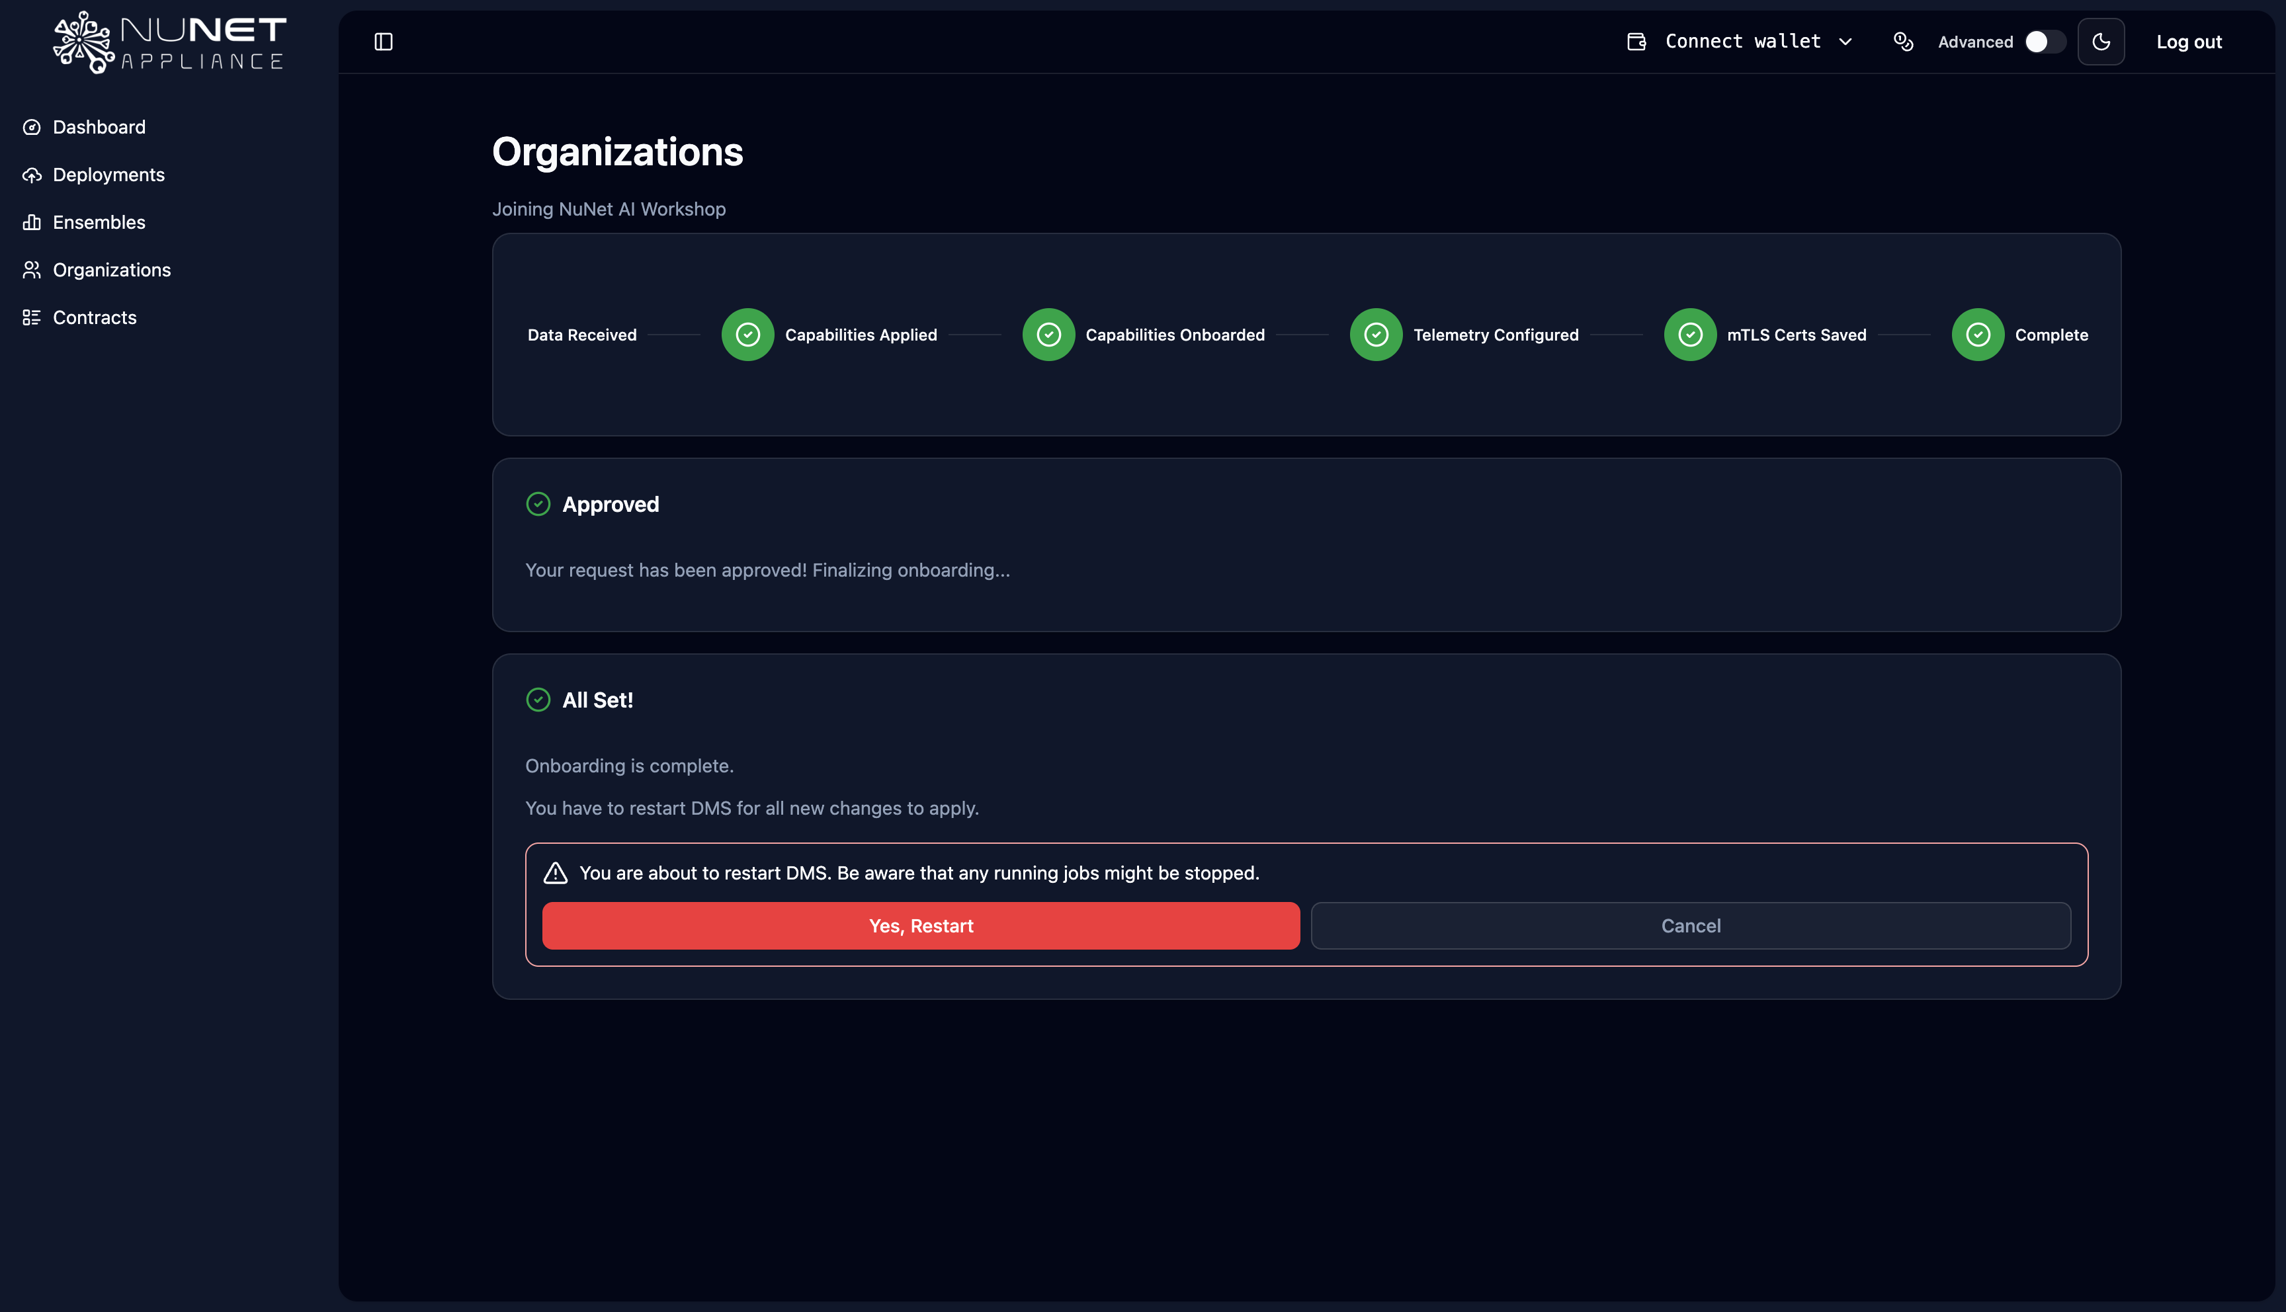This screenshot has height=1312, width=2286.
Task: Click the Connect wallet chevron arrow
Action: 1845,42
